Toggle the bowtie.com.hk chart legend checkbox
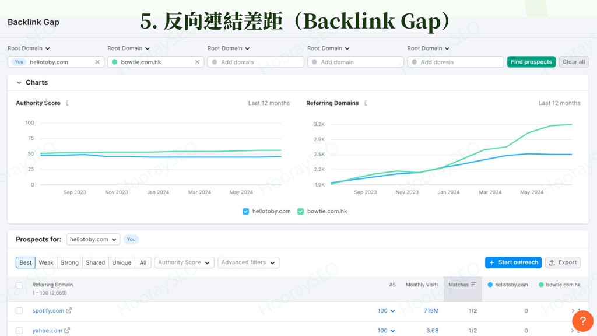This screenshot has height=336, width=597. coord(301,212)
